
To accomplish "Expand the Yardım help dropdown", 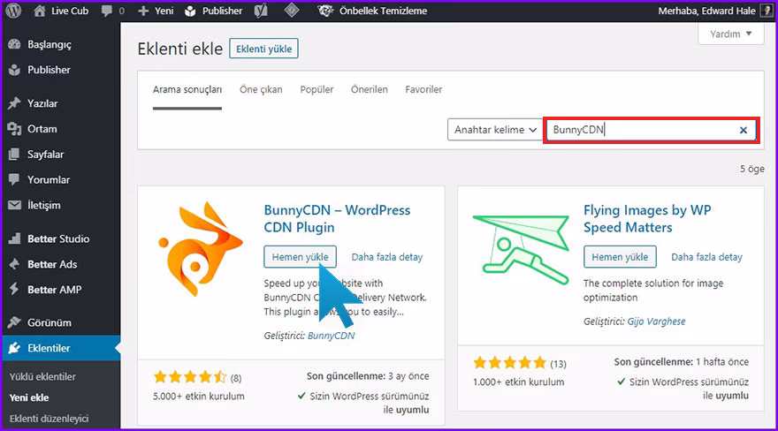I will click(731, 34).
